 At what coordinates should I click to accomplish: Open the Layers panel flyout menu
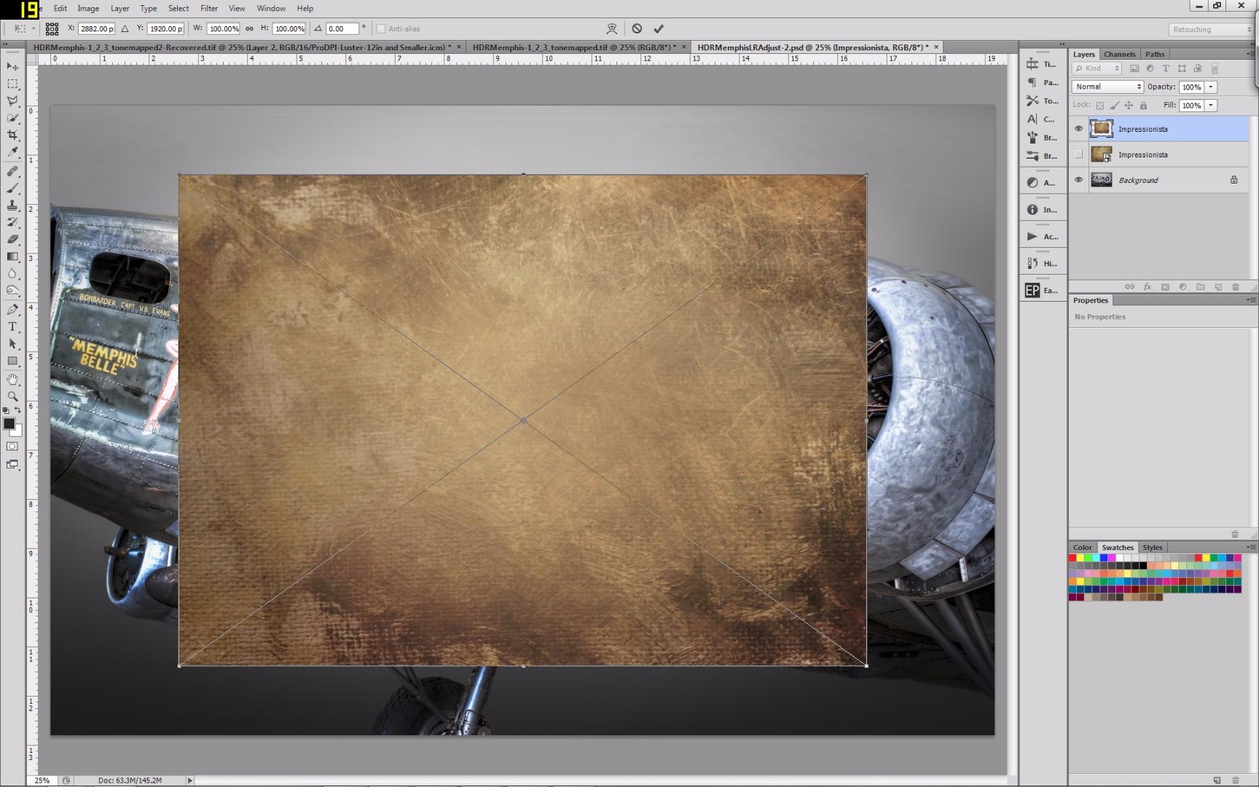point(1250,54)
